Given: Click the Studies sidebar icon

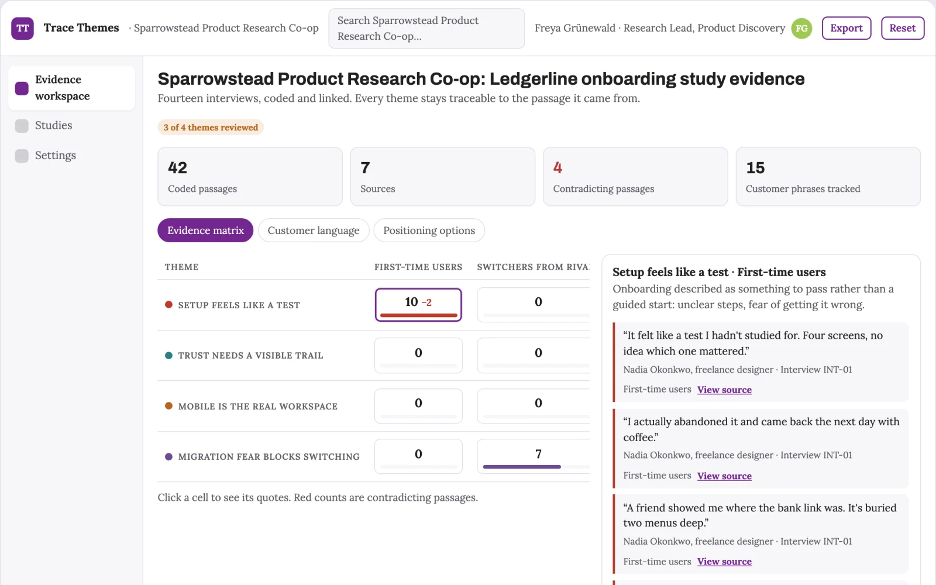Looking at the screenshot, I should coord(22,126).
